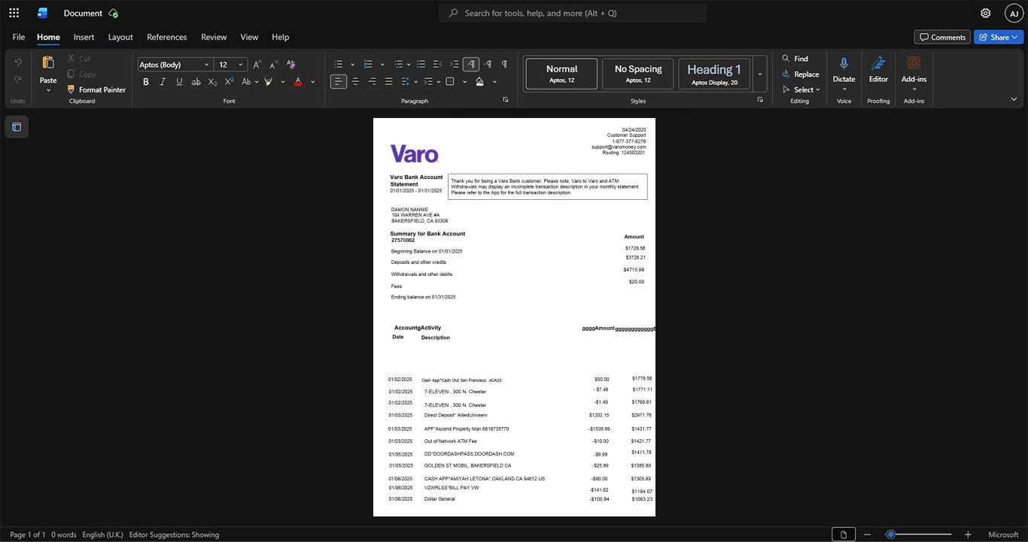Open the Settings gear icon
The image size is (1028, 542).
click(986, 13)
